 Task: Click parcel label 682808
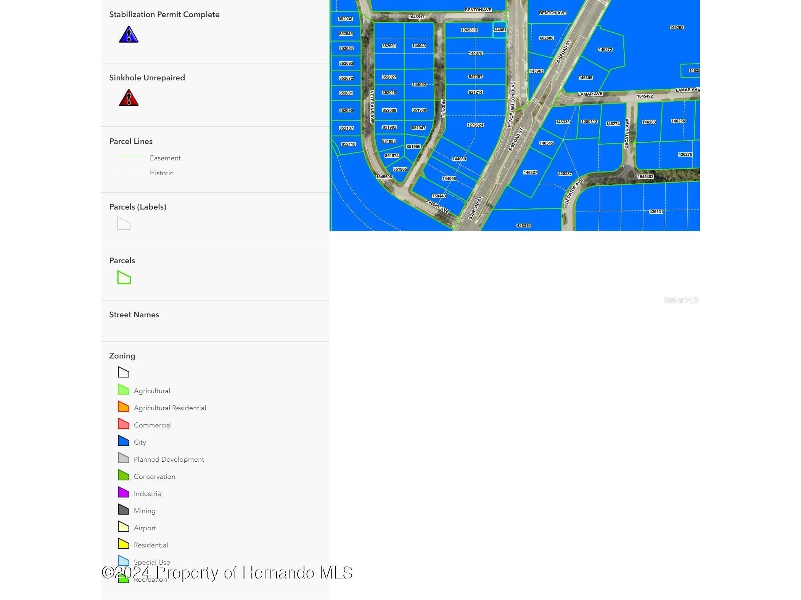tap(546, 38)
